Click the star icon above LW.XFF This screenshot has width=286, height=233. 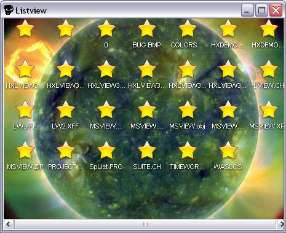[25, 109]
